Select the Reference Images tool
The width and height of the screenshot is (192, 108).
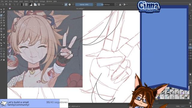1,46
